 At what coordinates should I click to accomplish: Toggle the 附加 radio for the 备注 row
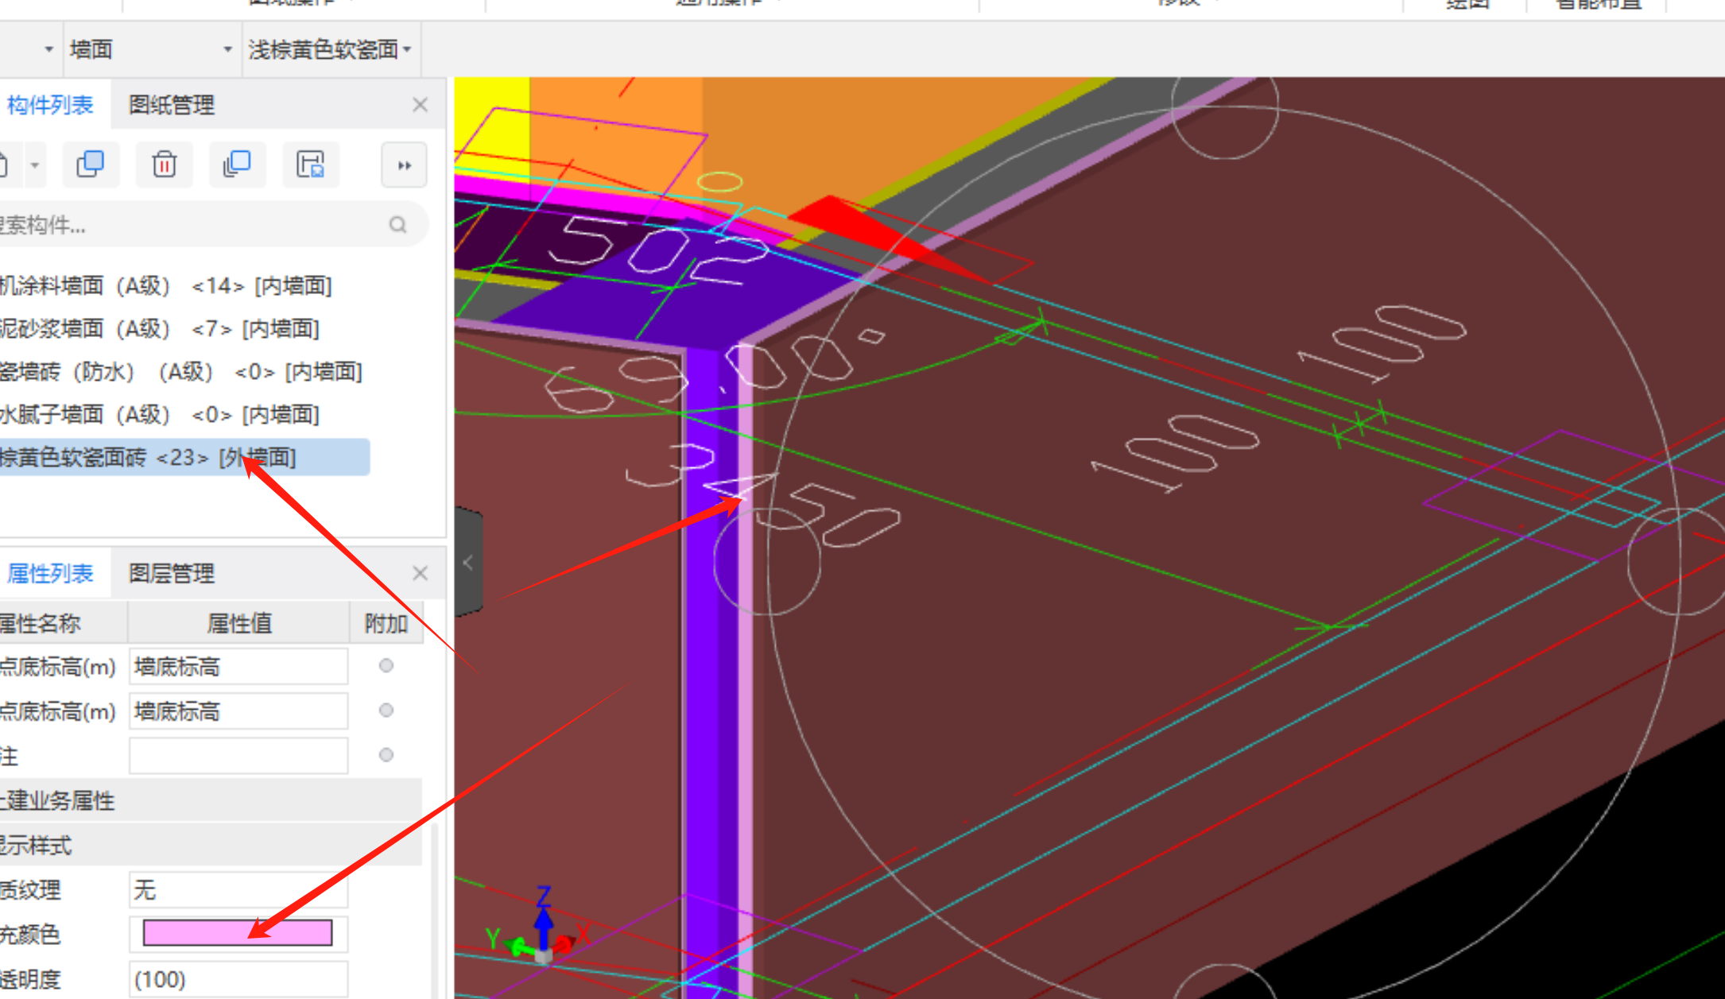point(386,755)
